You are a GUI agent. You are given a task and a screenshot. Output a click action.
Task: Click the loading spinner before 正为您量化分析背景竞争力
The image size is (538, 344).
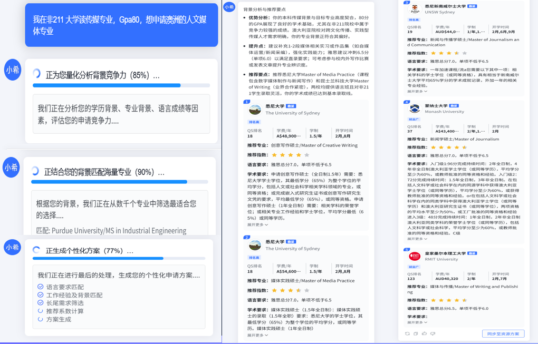pyautogui.click(x=37, y=73)
